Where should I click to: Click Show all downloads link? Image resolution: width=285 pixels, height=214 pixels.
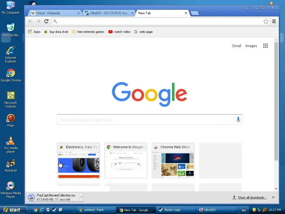252,198
